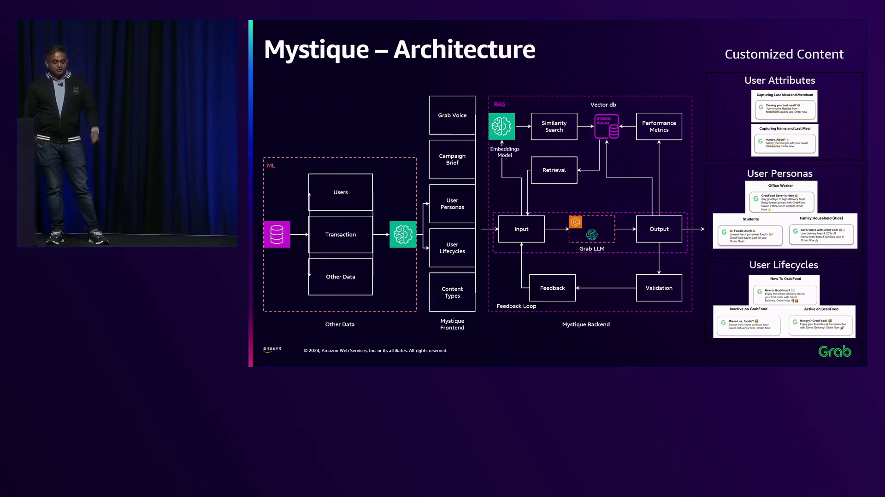This screenshot has height=497, width=885.
Task: Click the AWS logo in footer
Action: 272,349
